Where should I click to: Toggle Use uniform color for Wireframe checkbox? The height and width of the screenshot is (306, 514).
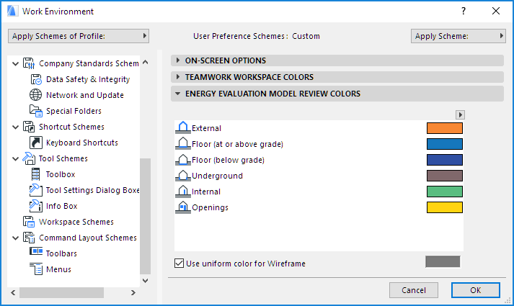(180, 264)
